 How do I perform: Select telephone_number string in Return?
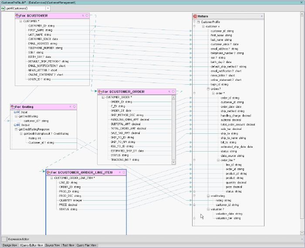[x=227, y=53]
